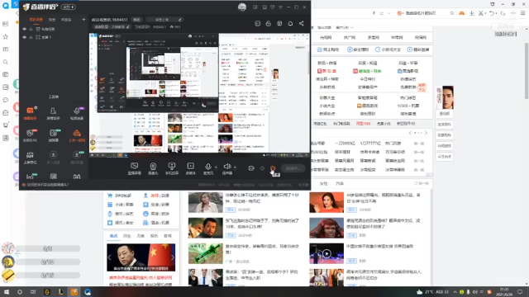Image resolution: width=529 pixels, height=297 pixels.
Task: Open the Task View button on the taskbar
Action: point(33,292)
